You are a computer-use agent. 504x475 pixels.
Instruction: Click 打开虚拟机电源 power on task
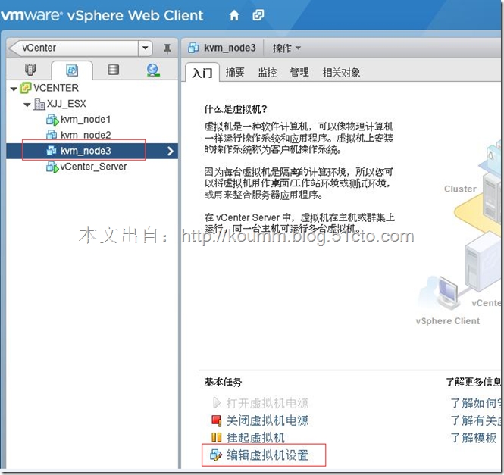[x=267, y=403]
